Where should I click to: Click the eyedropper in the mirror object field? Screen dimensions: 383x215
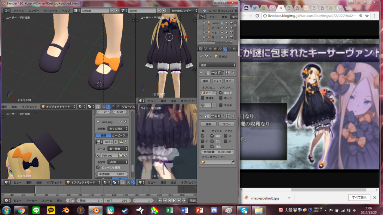[232, 162]
